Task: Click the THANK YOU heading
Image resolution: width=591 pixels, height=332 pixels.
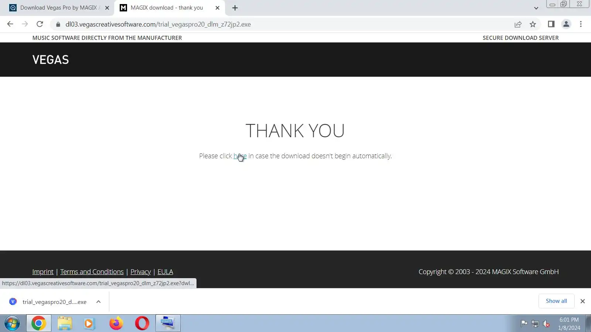Action: pos(295,131)
